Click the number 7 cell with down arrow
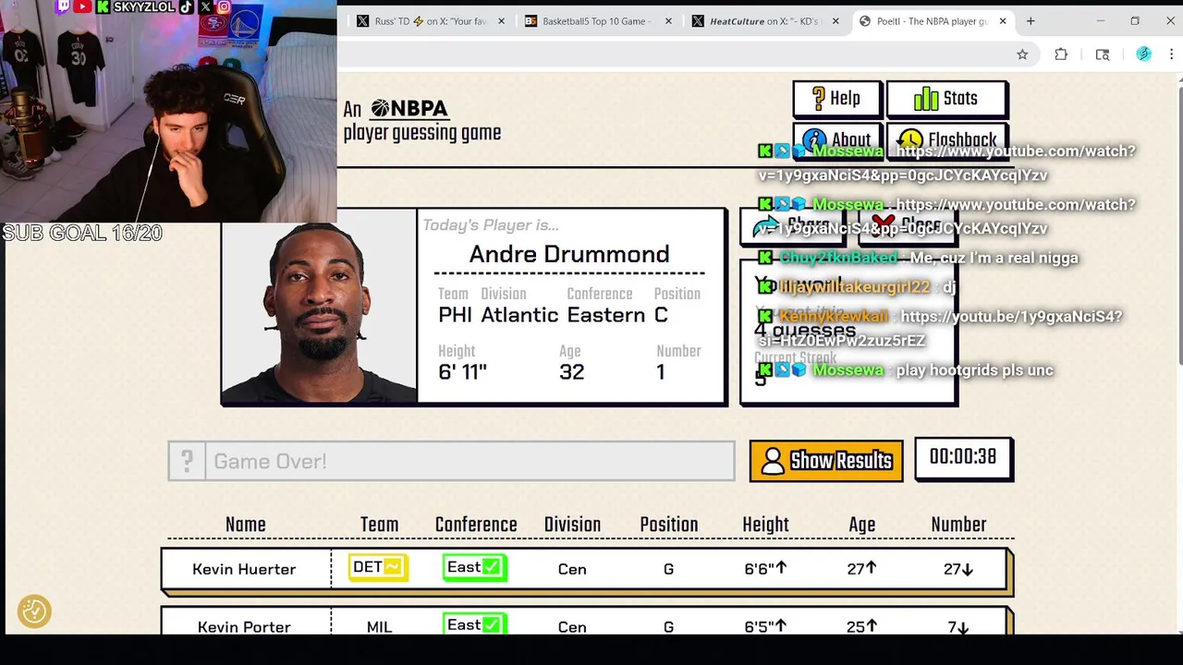This screenshot has height=665, width=1183. coord(958,627)
